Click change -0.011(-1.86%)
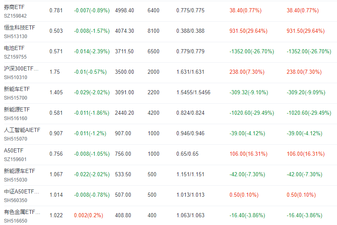 (91, 113)
